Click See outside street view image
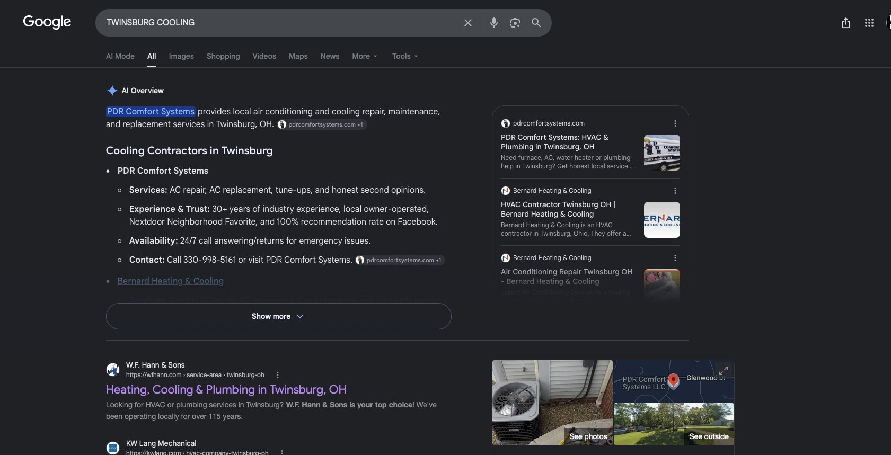 [674, 424]
